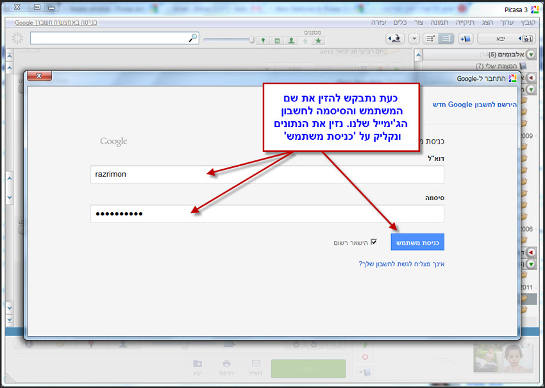Filter photos showing faces icon
This screenshot has height=388, width=545.
tap(291, 40)
